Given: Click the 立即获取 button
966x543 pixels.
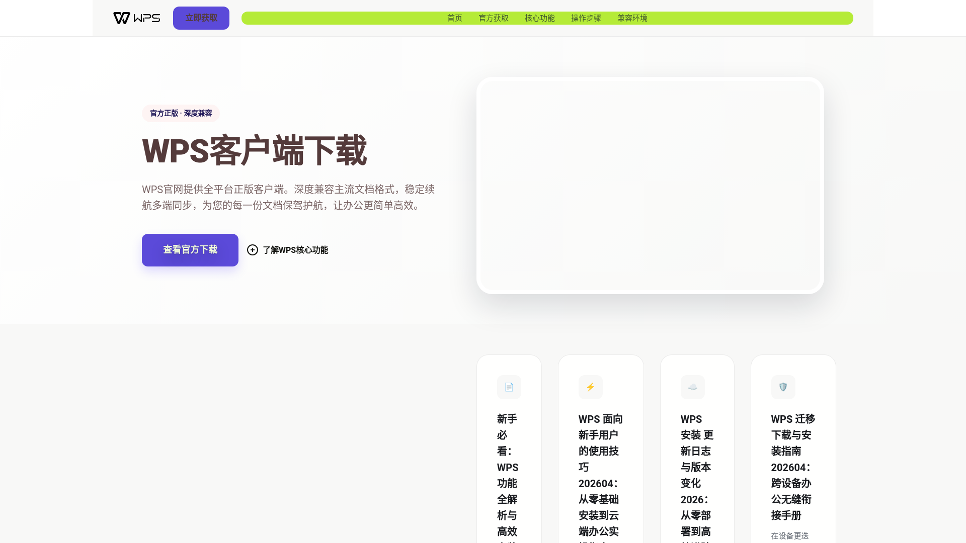Looking at the screenshot, I should pyautogui.click(x=201, y=18).
